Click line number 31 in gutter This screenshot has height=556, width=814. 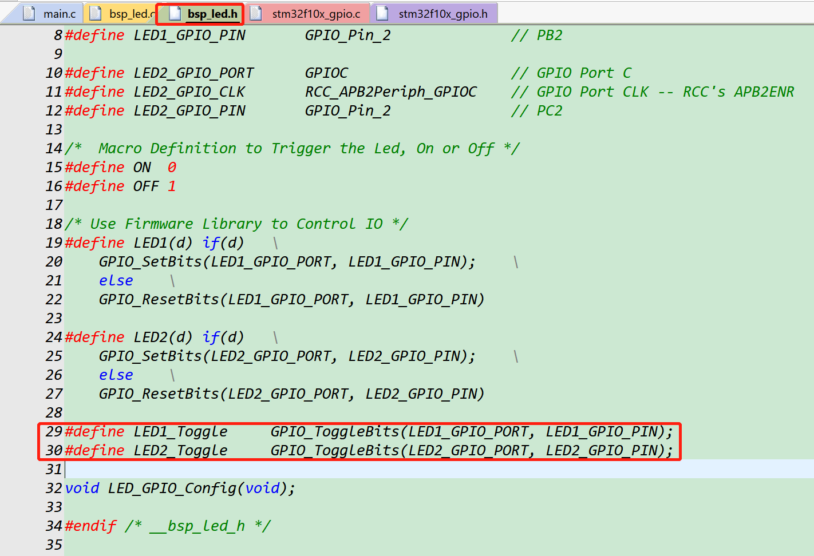[54, 469]
